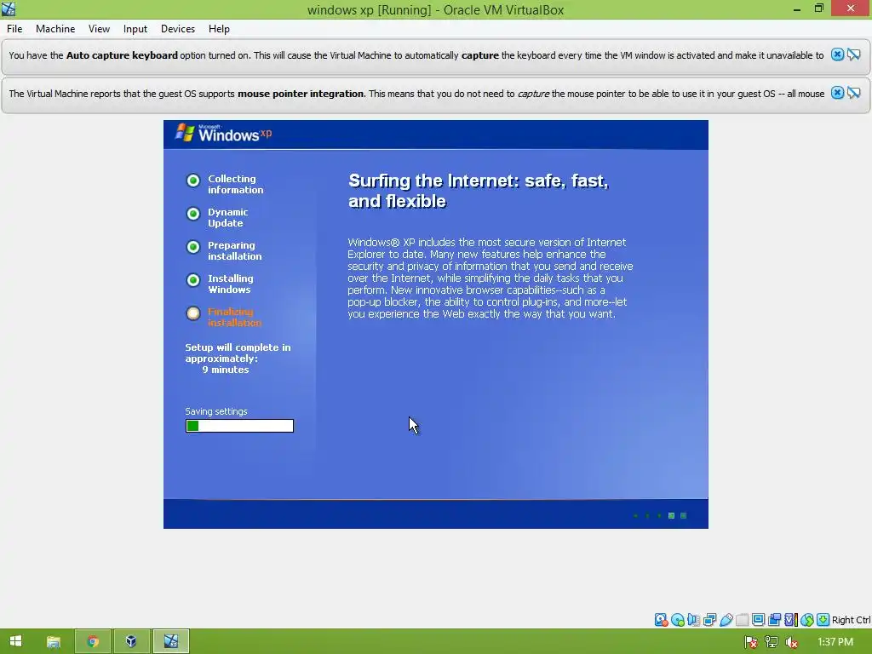Image resolution: width=872 pixels, height=654 pixels.
Task: Select the running Windows XP VM taskbar button
Action: click(171, 642)
